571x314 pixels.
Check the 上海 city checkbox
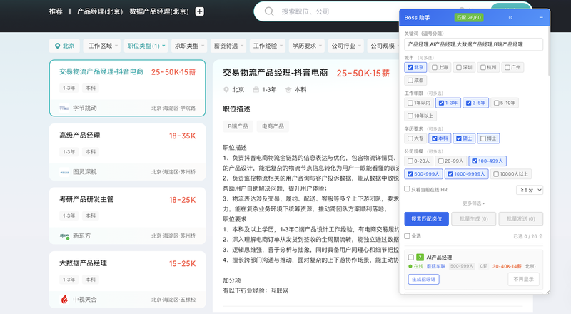tap(435, 67)
